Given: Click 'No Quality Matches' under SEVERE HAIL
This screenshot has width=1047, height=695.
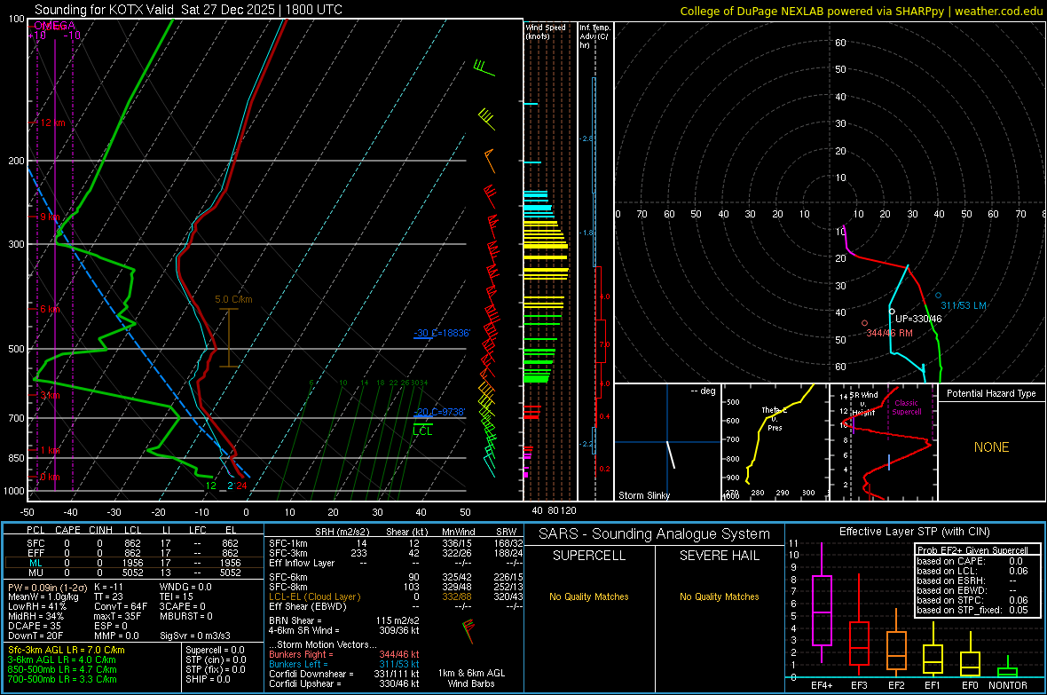Looking at the screenshot, I should pyautogui.click(x=719, y=596).
